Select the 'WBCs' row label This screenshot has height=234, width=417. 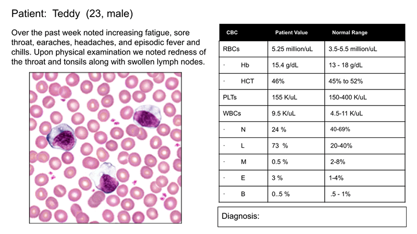tap(231, 113)
